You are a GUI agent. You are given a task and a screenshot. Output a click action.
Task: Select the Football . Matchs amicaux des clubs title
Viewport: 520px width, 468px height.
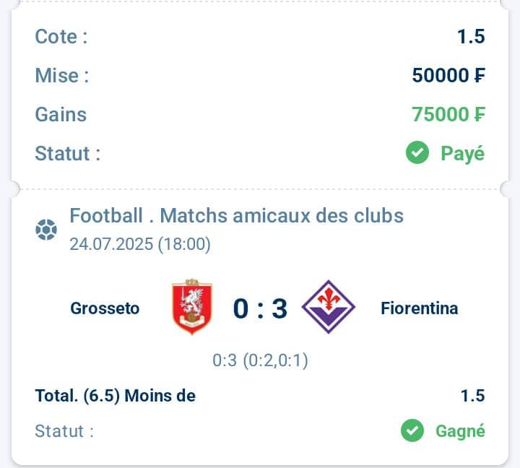click(236, 216)
